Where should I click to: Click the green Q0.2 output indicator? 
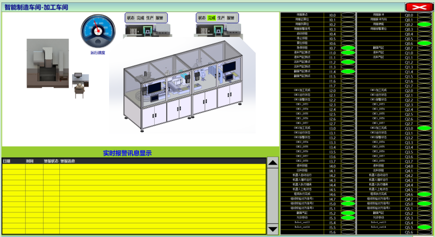click(x=425, y=25)
